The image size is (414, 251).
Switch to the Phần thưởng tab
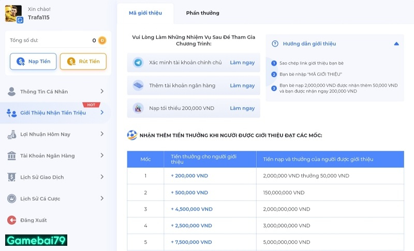click(x=202, y=13)
